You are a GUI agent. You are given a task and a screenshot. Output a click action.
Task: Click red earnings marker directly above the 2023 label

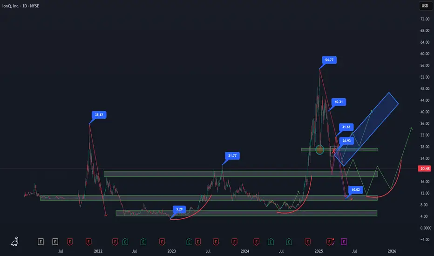pos(162,242)
